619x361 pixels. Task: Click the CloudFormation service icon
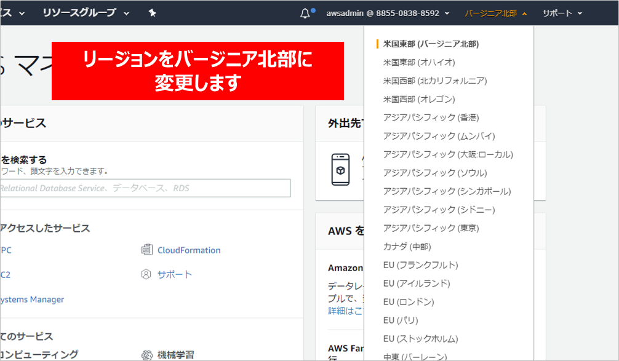pyautogui.click(x=146, y=250)
